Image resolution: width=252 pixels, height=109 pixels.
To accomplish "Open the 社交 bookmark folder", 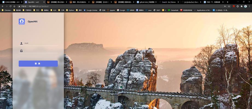I will (53, 10).
